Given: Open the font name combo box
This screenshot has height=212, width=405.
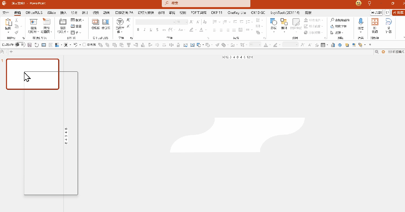Looking at the screenshot, I should [155, 22].
